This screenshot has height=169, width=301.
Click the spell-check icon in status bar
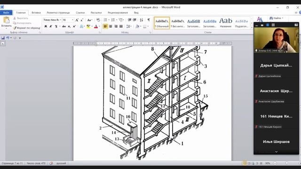point(51,163)
